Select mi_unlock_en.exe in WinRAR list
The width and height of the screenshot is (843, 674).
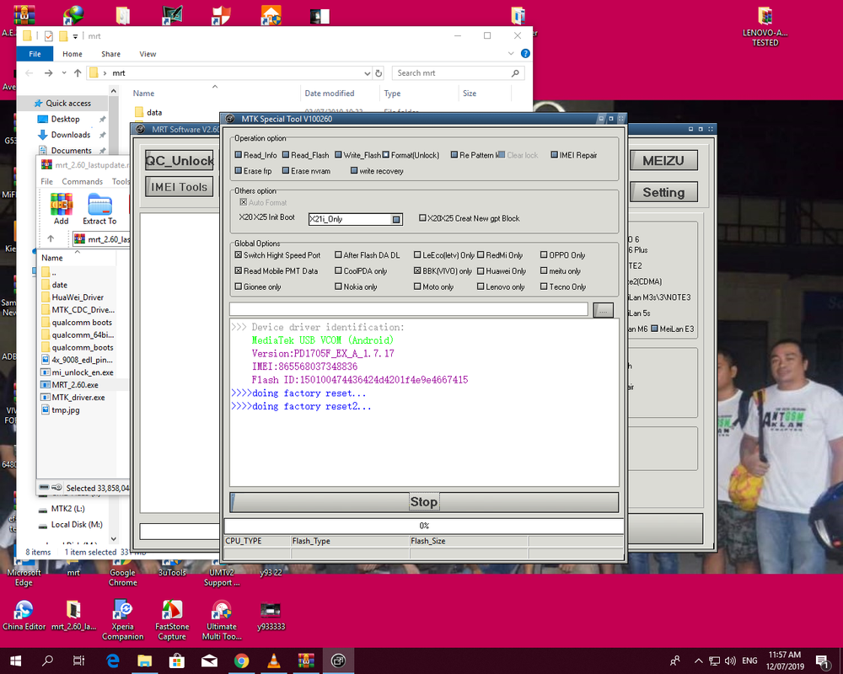(83, 372)
